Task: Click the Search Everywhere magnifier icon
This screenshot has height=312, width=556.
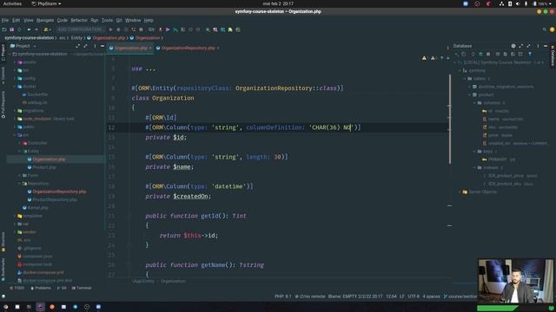Action: coord(545,29)
